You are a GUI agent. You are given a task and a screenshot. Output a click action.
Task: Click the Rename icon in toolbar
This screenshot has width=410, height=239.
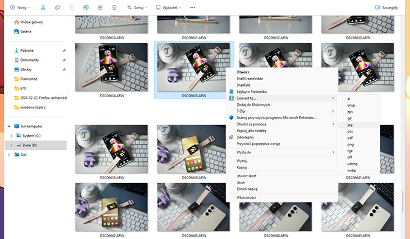(x=86, y=7)
